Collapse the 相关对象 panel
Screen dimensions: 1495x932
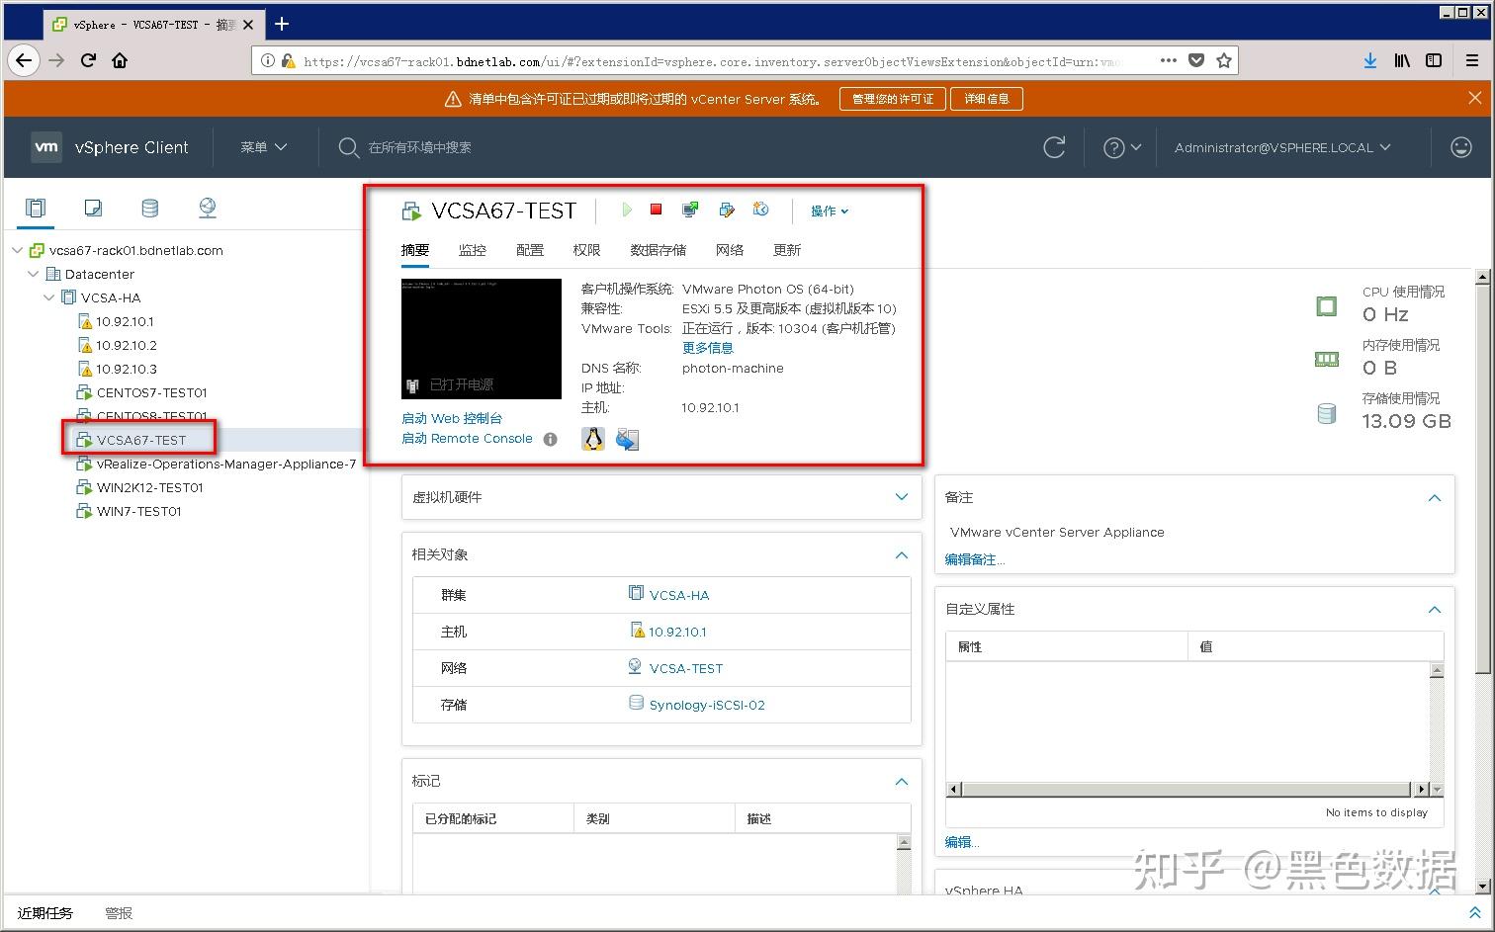(902, 554)
